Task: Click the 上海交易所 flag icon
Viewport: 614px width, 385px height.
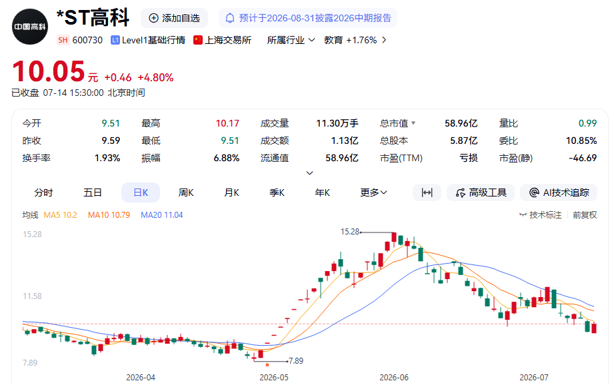Action: tap(198, 40)
